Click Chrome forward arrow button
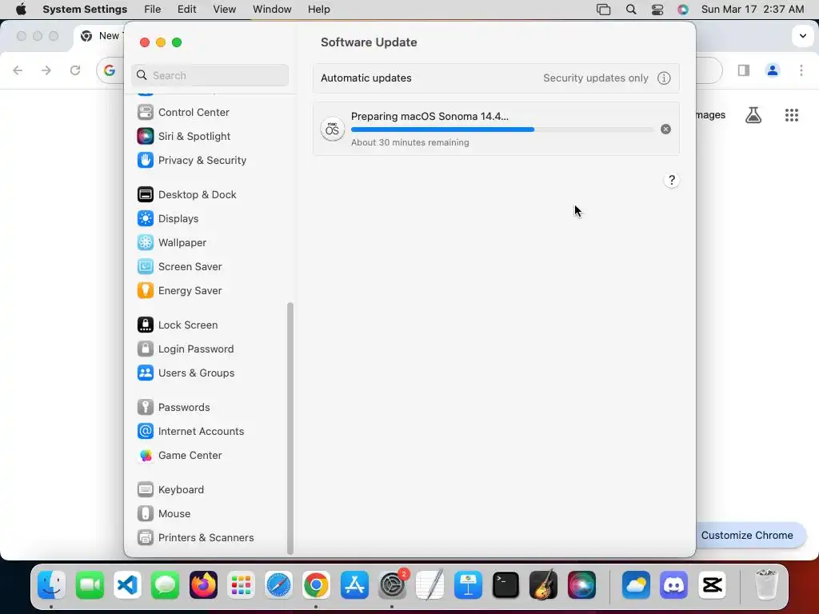Screen dimensions: 819x614 (x=46, y=70)
